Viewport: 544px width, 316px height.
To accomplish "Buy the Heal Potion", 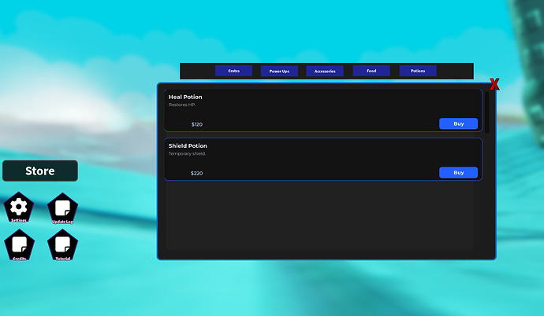I will coord(458,123).
